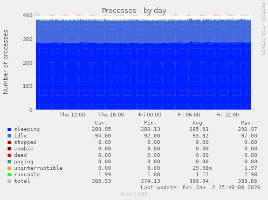Image resolution: width=268 pixels, height=200 pixels.
Task: Click the 'paging' legend label
Action: click(x=24, y=162)
